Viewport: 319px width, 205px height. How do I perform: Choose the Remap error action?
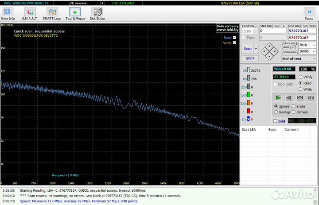[276, 112]
